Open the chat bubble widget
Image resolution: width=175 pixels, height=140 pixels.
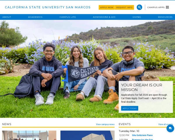(170, 128)
